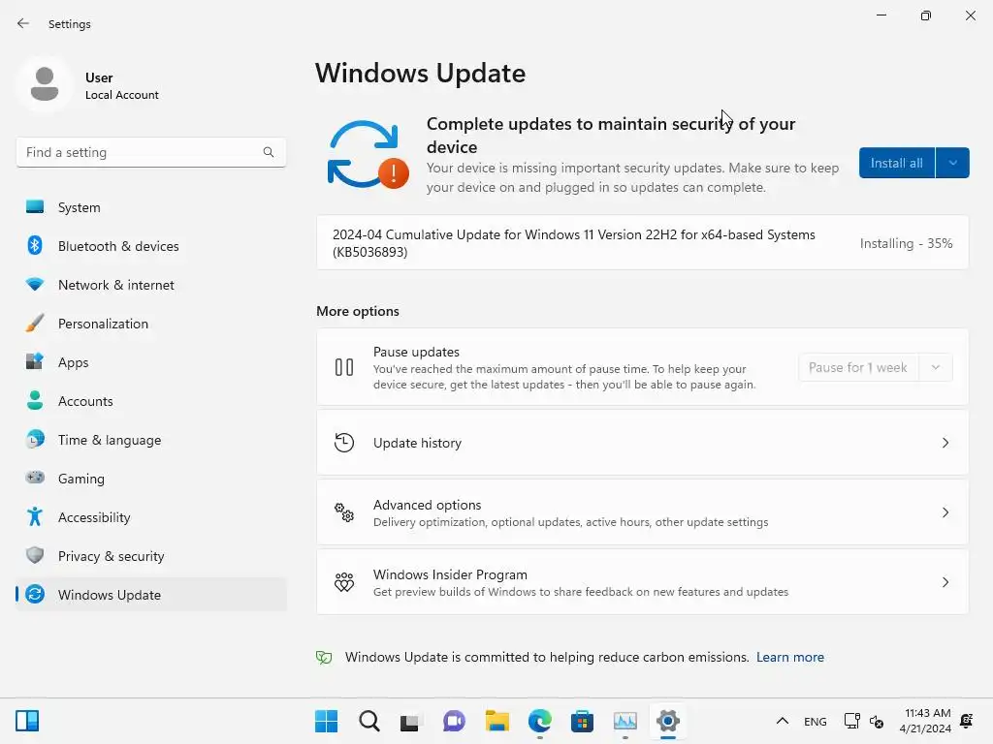Open the performance monitor taskbar app

[625, 721]
